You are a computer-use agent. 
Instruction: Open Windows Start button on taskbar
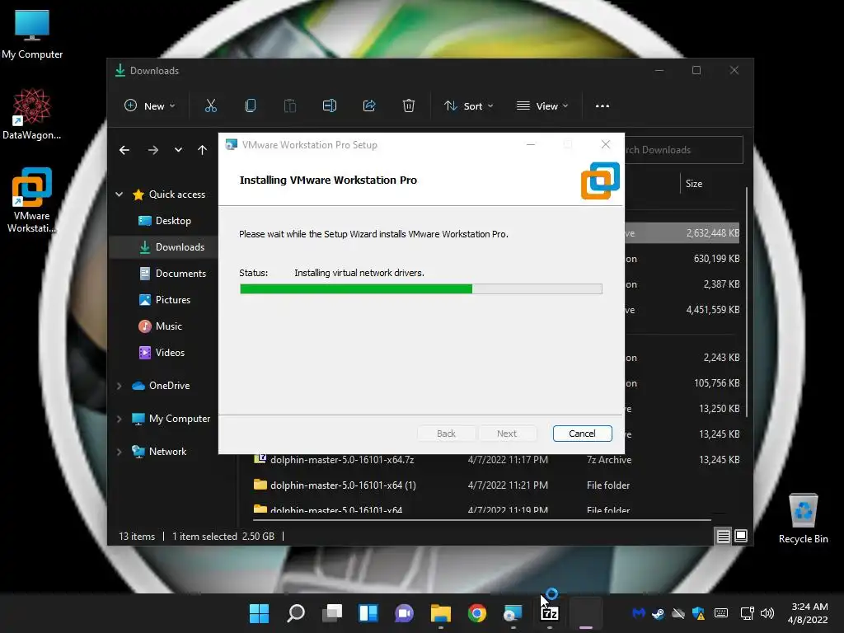click(259, 613)
